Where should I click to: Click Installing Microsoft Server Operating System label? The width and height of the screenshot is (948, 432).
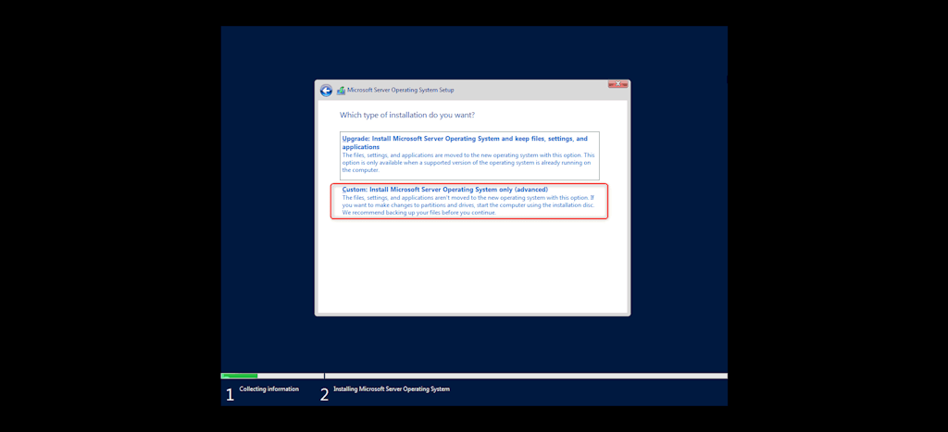click(392, 389)
